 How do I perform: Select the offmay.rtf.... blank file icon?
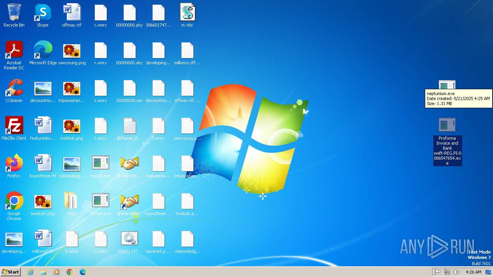click(x=187, y=91)
